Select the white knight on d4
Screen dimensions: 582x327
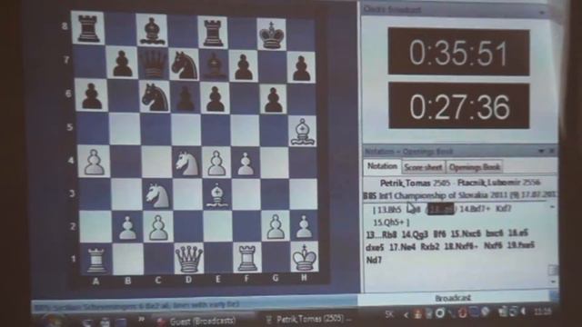tap(187, 163)
